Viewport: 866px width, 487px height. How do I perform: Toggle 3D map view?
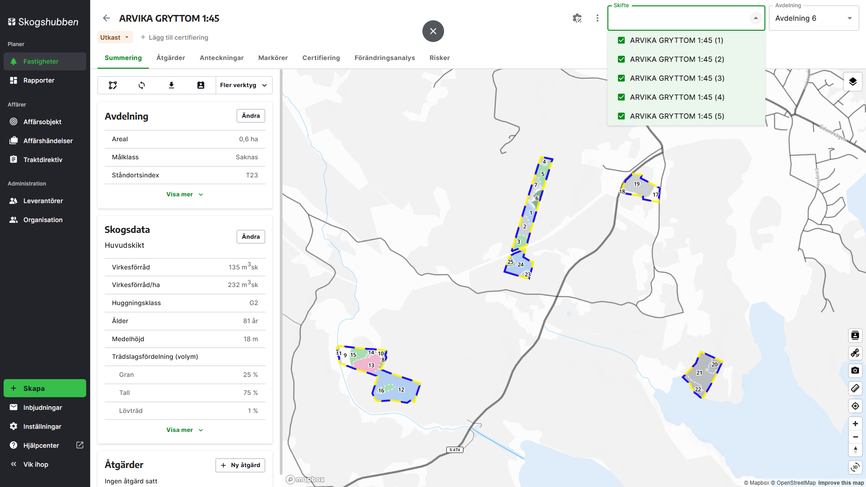coord(856,467)
